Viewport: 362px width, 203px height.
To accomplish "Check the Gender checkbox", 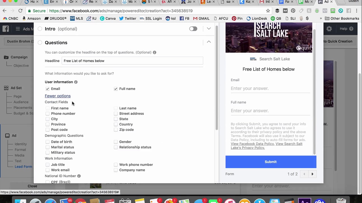I will [x=116, y=142].
